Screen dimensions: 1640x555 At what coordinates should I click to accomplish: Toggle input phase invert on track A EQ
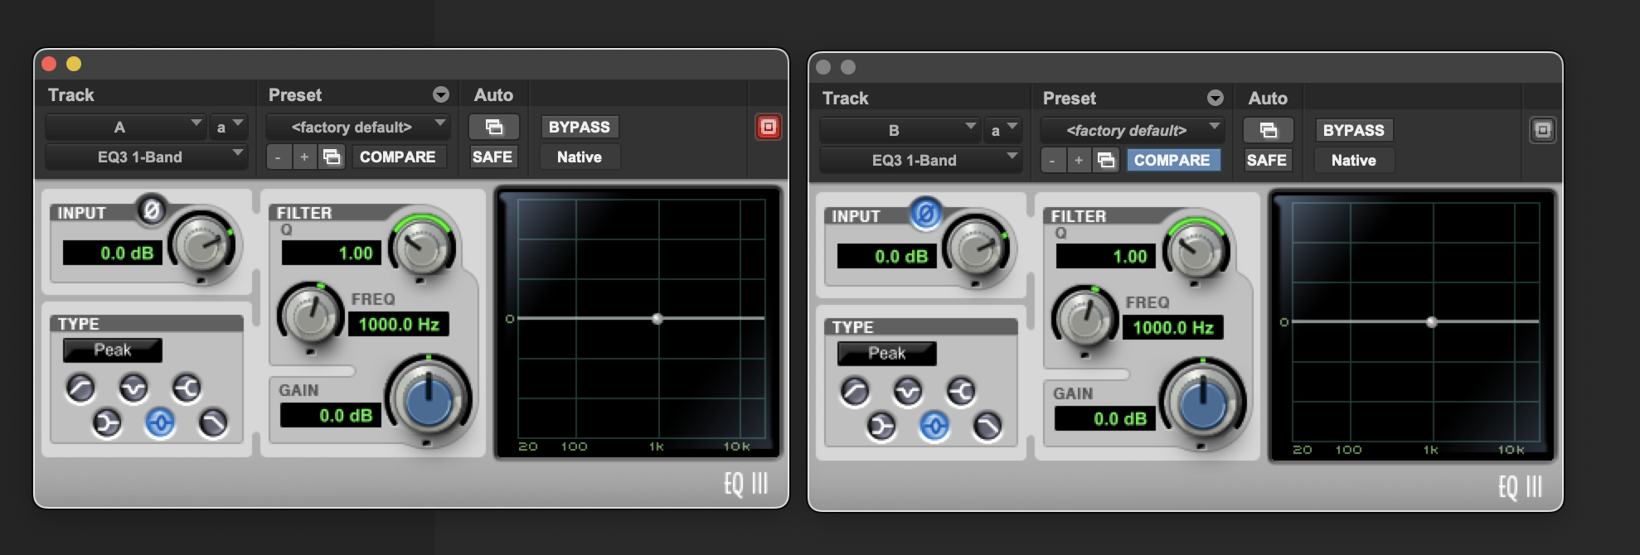152,210
